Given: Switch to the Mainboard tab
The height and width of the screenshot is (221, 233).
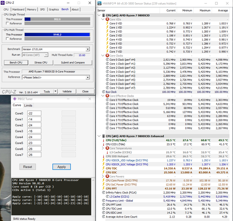Looking at the screenshot, I should click(x=18, y=9).
